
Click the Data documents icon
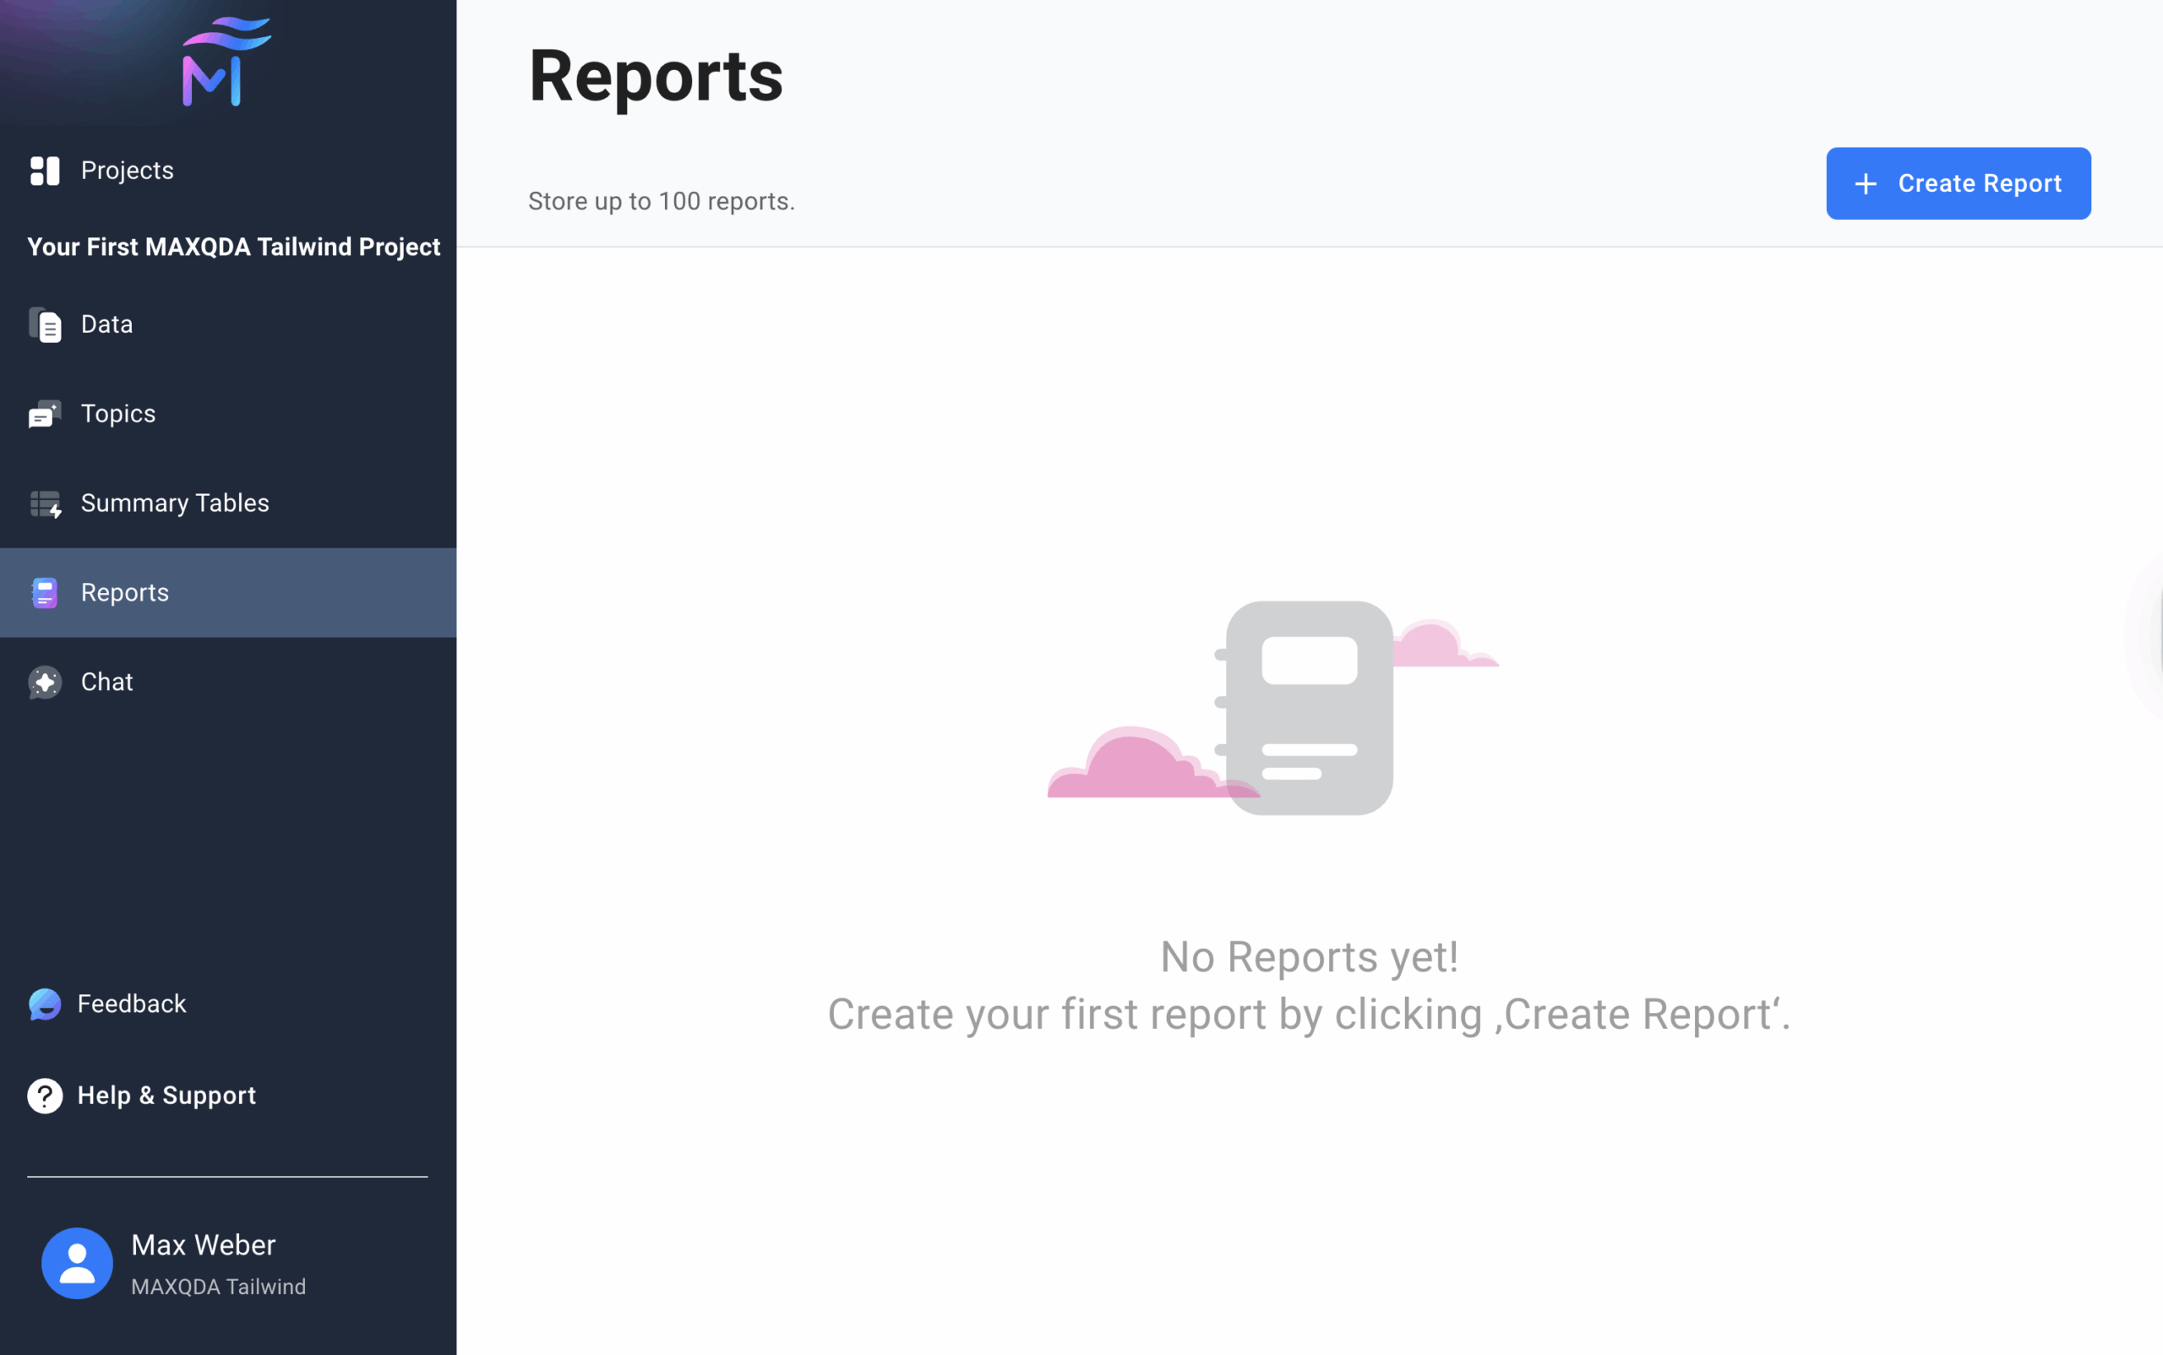click(45, 324)
